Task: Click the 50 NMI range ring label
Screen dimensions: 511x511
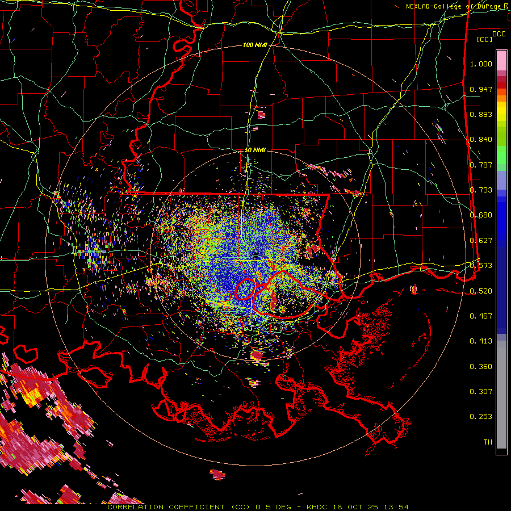Action: pyautogui.click(x=255, y=150)
